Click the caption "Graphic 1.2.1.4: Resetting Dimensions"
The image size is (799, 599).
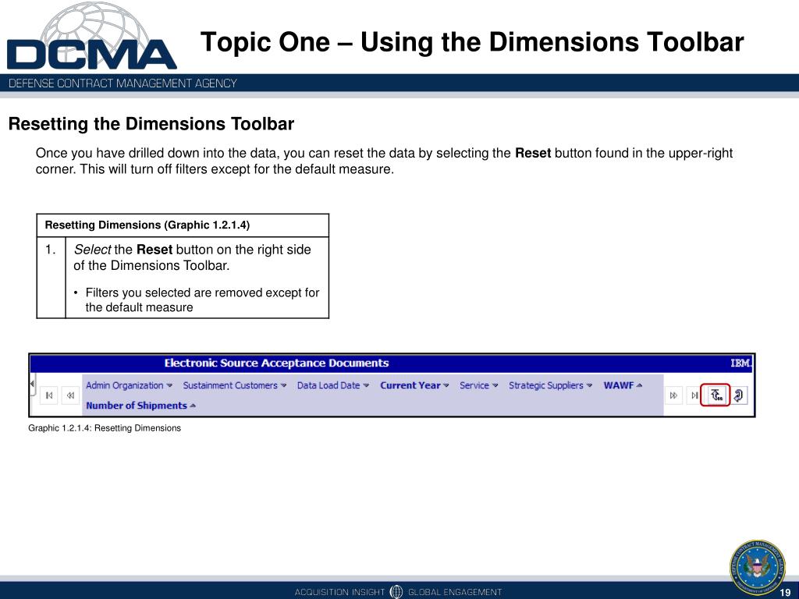[105, 428]
